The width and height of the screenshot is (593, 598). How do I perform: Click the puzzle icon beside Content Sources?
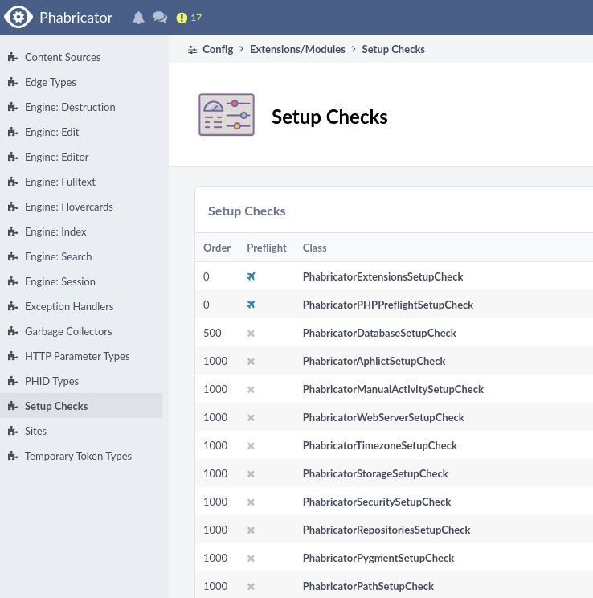tap(12, 58)
